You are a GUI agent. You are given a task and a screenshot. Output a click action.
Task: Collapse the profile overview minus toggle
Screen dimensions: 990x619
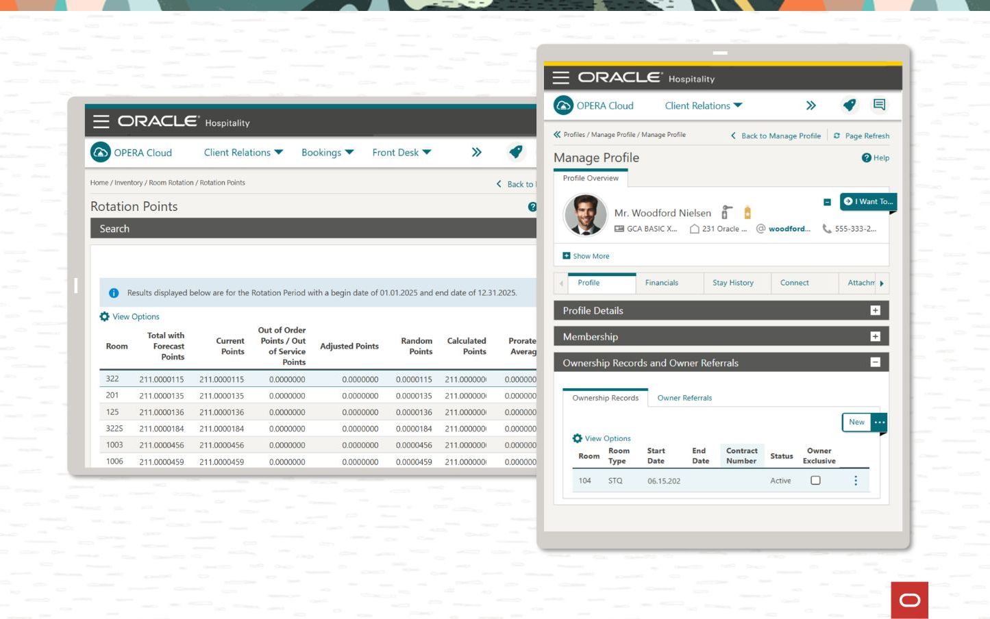point(827,202)
